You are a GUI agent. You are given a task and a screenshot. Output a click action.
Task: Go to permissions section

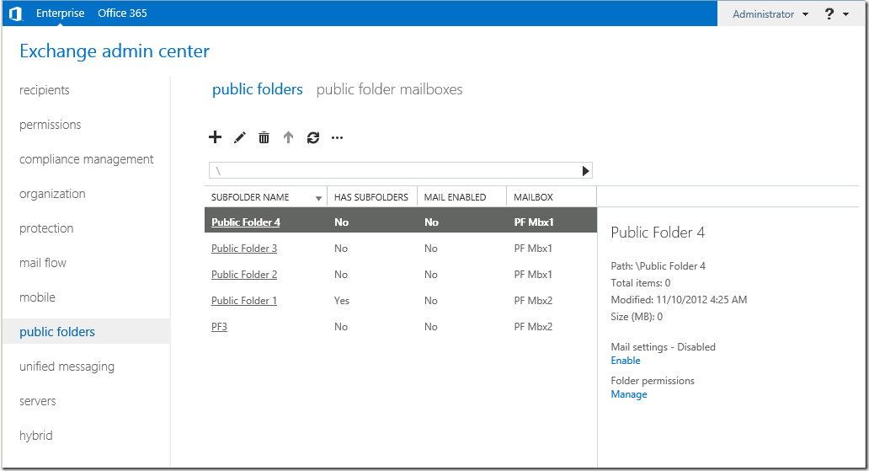[x=51, y=125]
